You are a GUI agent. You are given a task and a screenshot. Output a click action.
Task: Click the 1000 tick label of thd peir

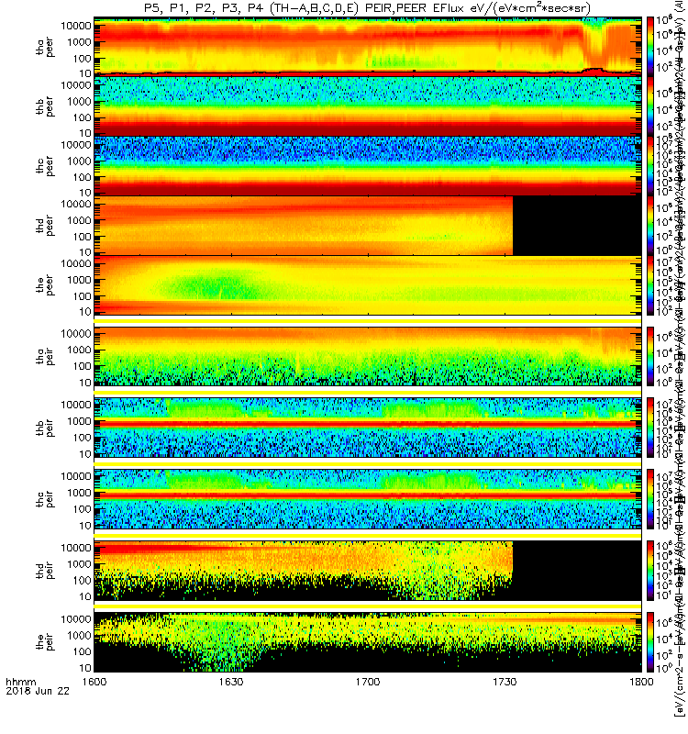[x=81, y=564]
